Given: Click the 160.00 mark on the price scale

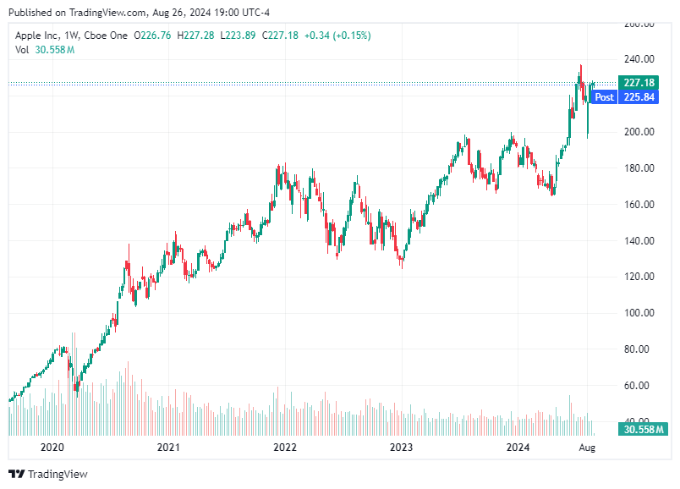Looking at the screenshot, I should coord(638,204).
